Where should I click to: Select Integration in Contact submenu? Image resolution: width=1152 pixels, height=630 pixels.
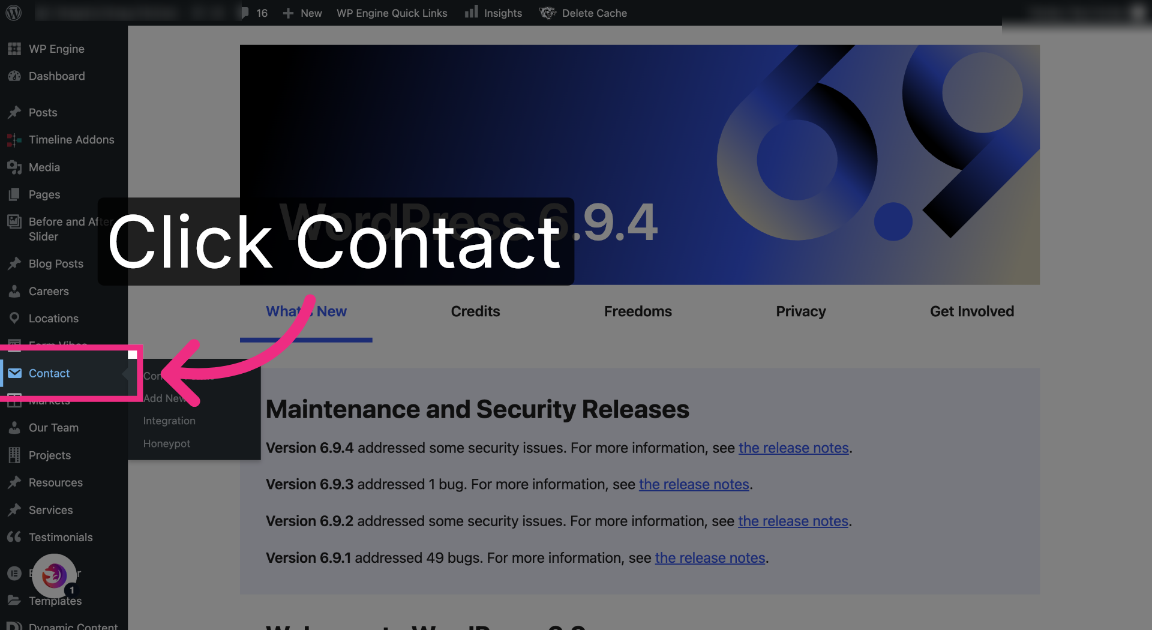point(169,421)
